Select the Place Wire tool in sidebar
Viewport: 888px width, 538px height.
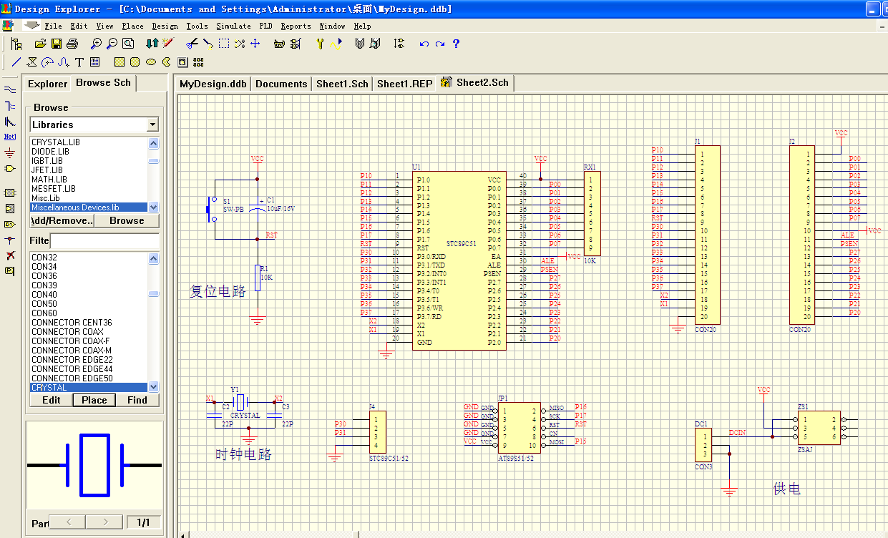click(9, 89)
